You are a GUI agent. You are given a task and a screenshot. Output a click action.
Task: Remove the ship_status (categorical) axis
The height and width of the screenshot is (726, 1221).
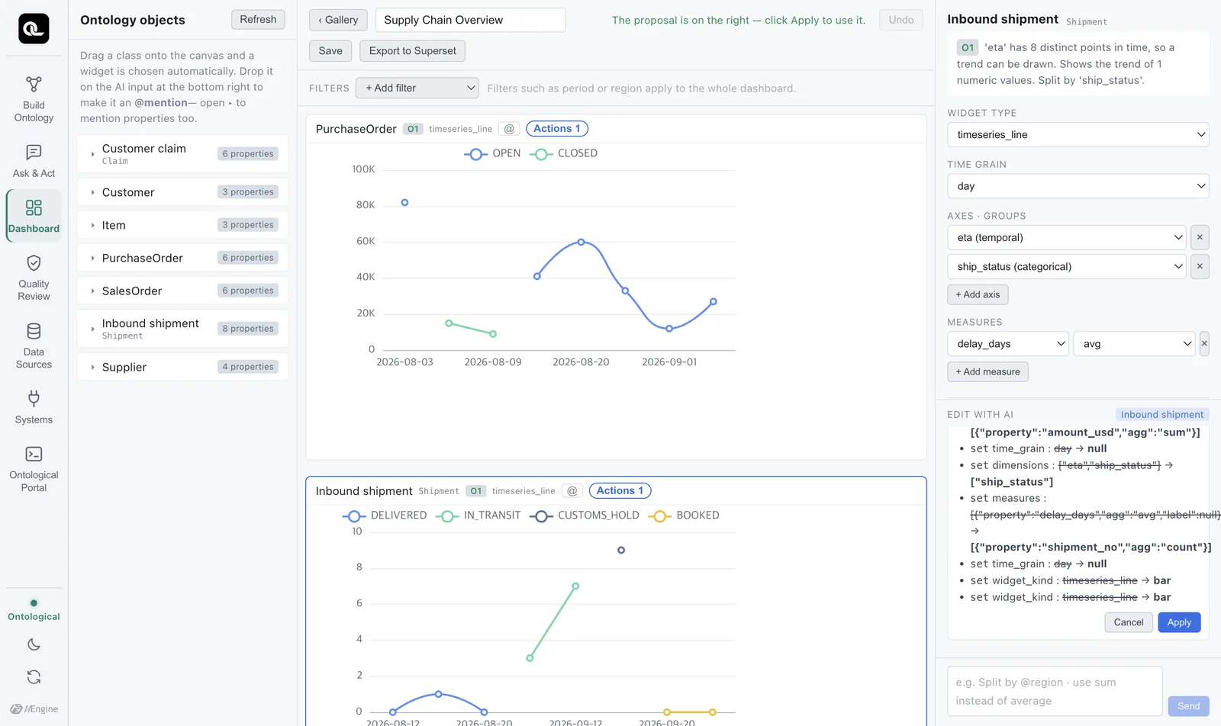coord(1200,266)
